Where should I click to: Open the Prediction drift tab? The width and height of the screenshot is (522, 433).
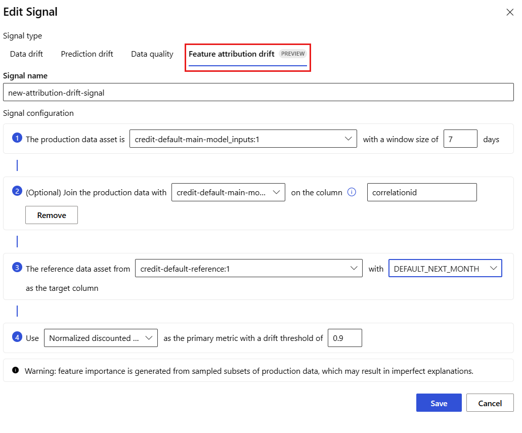[87, 54]
